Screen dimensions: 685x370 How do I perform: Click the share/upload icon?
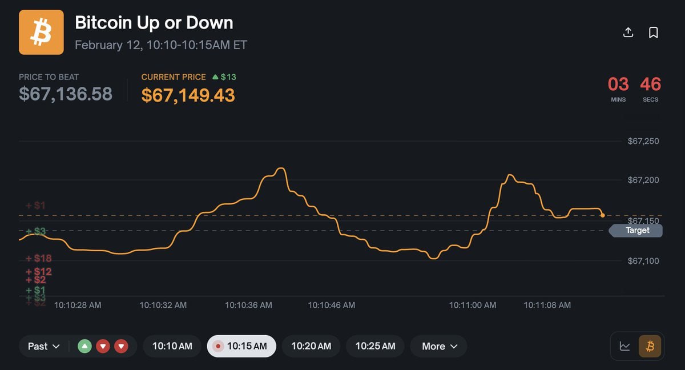[628, 33]
